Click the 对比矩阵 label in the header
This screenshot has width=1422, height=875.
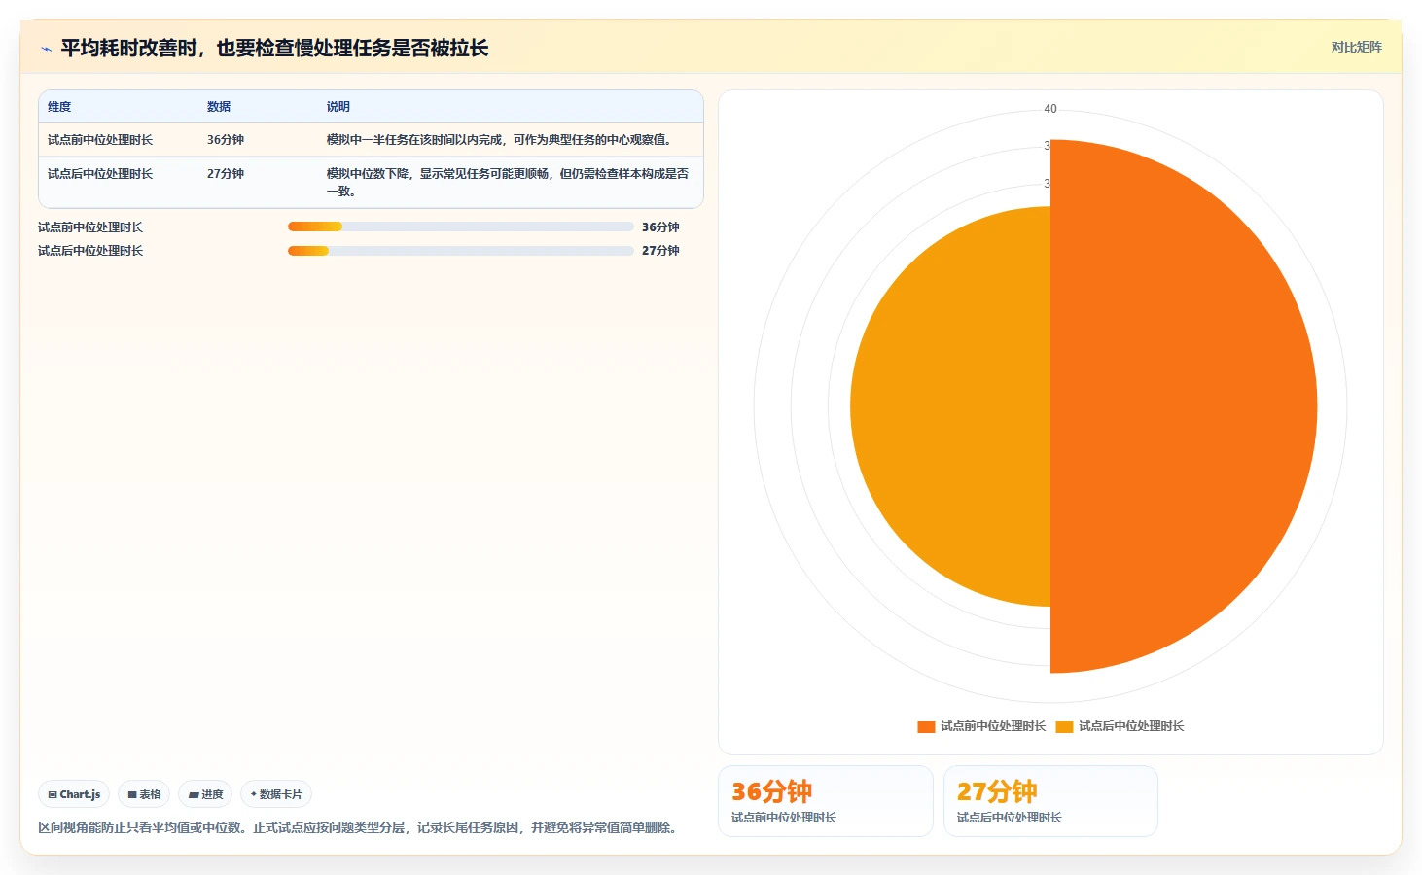pyautogui.click(x=1356, y=47)
